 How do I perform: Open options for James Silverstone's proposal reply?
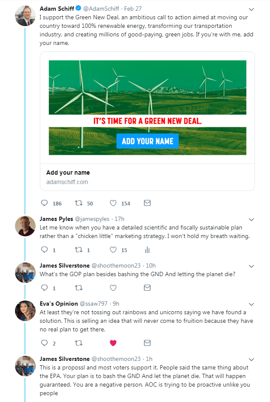(x=251, y=360)
